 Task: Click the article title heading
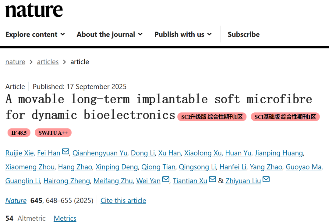[x=158, y=99]
